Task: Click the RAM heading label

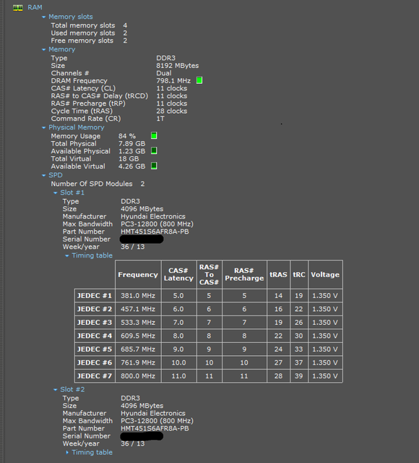Action: pos(35,7)
